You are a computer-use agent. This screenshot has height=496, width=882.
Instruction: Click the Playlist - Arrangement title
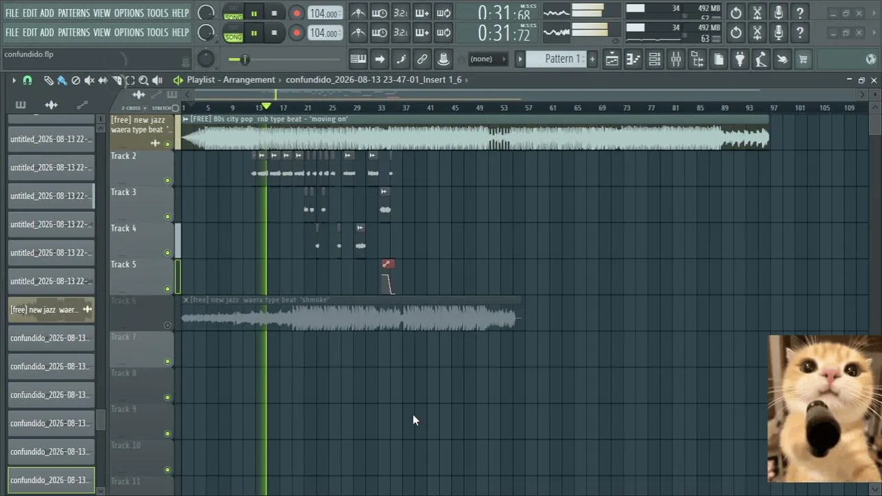click(231, 80)
